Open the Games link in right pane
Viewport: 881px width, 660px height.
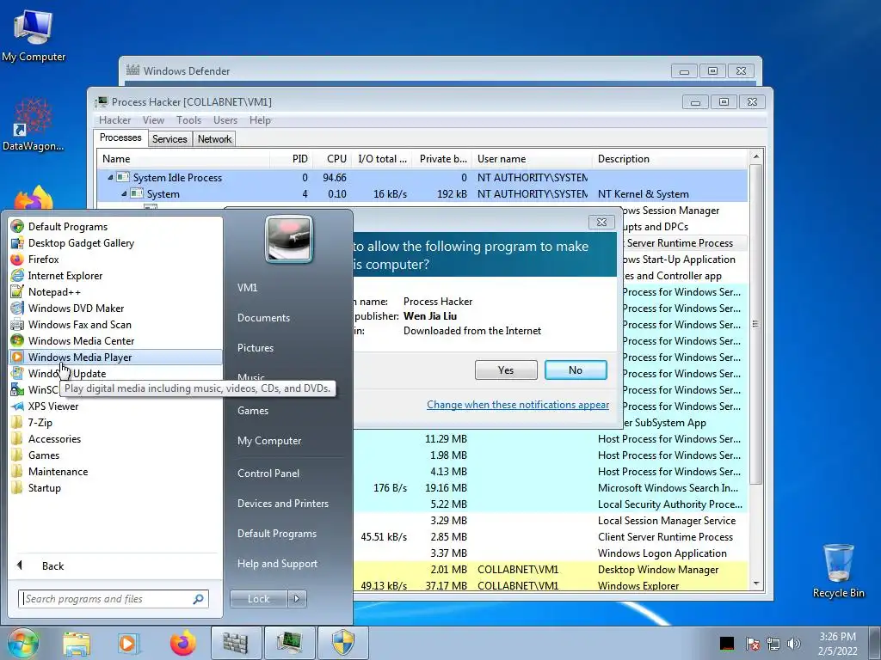(253, 410)
